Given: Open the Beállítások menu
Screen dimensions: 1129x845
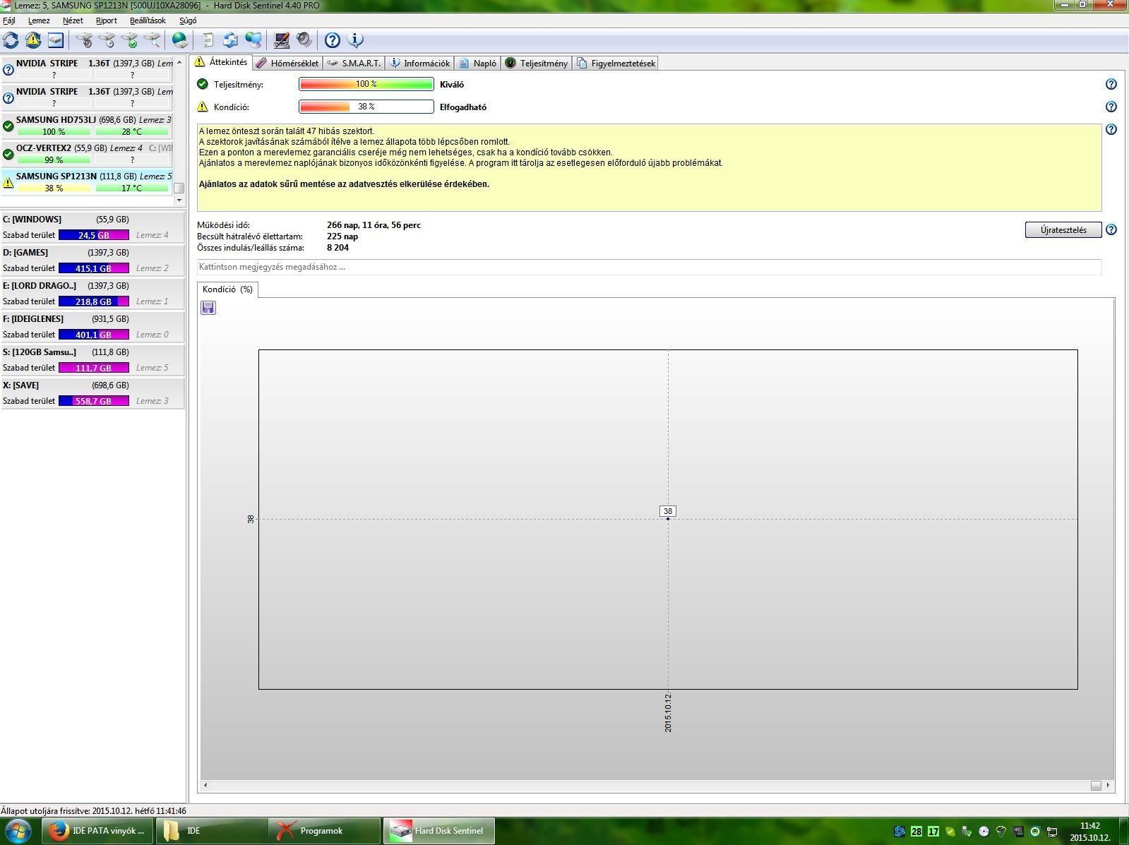Looking at the screenshot, I should 148,20.
